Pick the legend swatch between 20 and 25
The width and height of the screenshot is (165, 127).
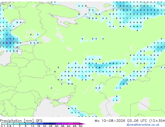tap(47, 124)
